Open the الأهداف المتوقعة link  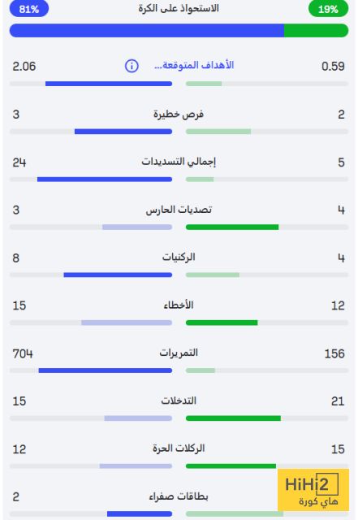click(x=194, y=65)
